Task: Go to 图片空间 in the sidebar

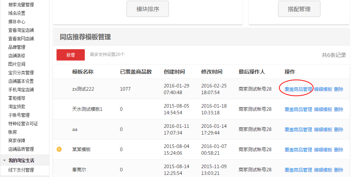Action: 17,64
